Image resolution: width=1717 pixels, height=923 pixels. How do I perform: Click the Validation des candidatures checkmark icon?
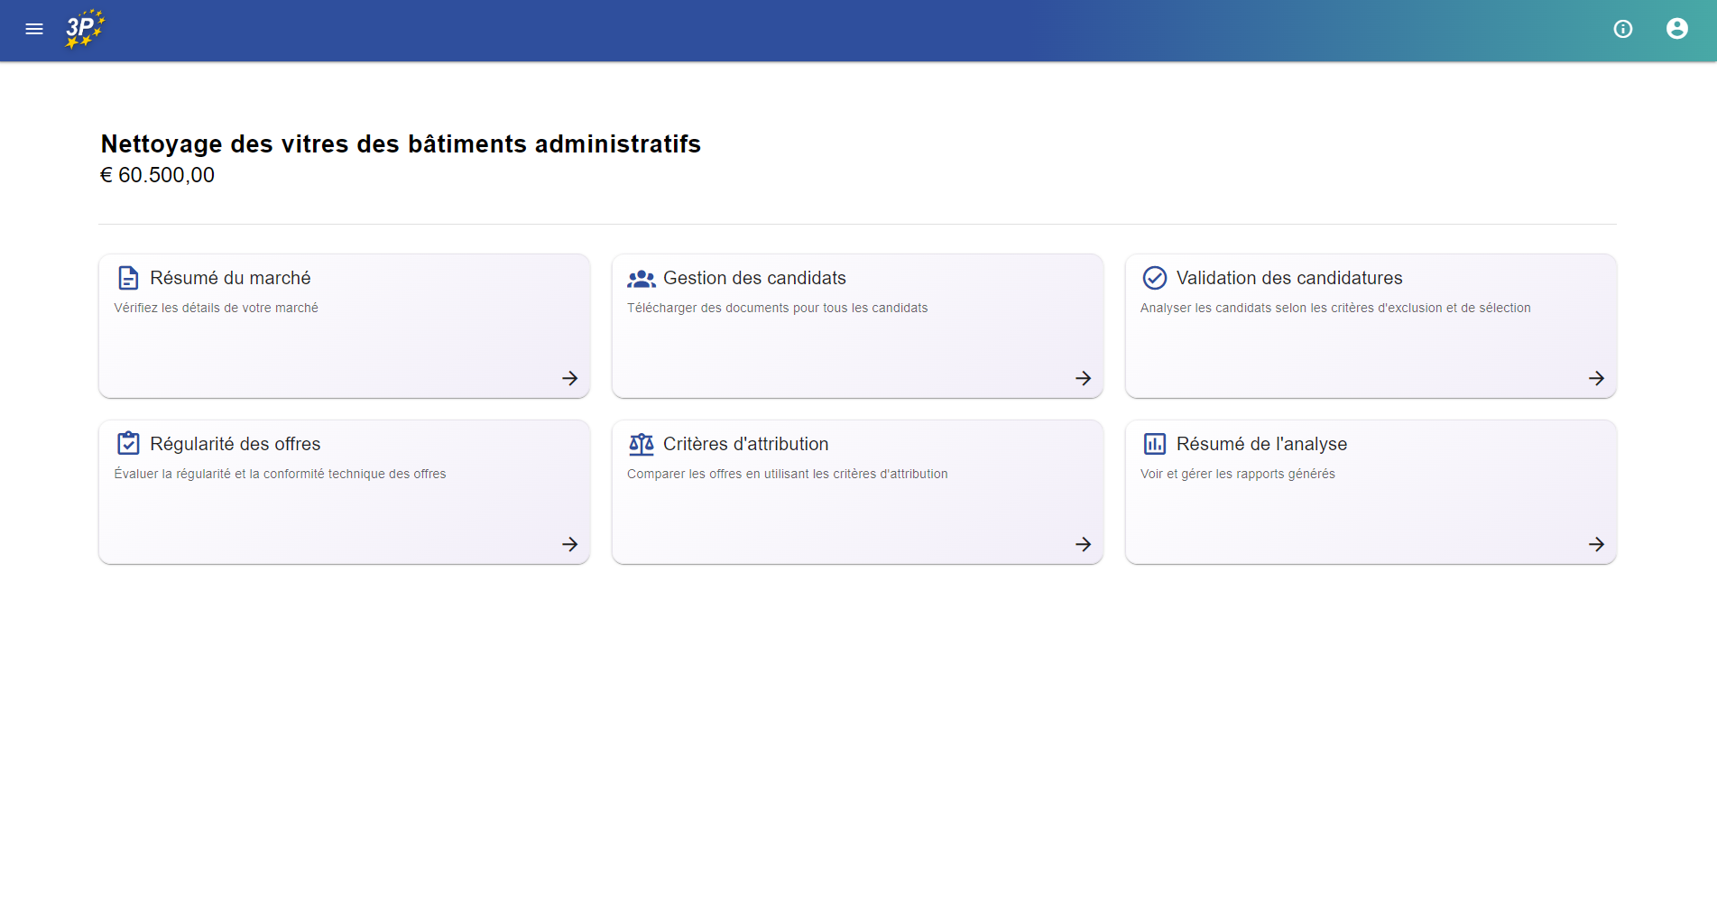[x=1155, y=277]
